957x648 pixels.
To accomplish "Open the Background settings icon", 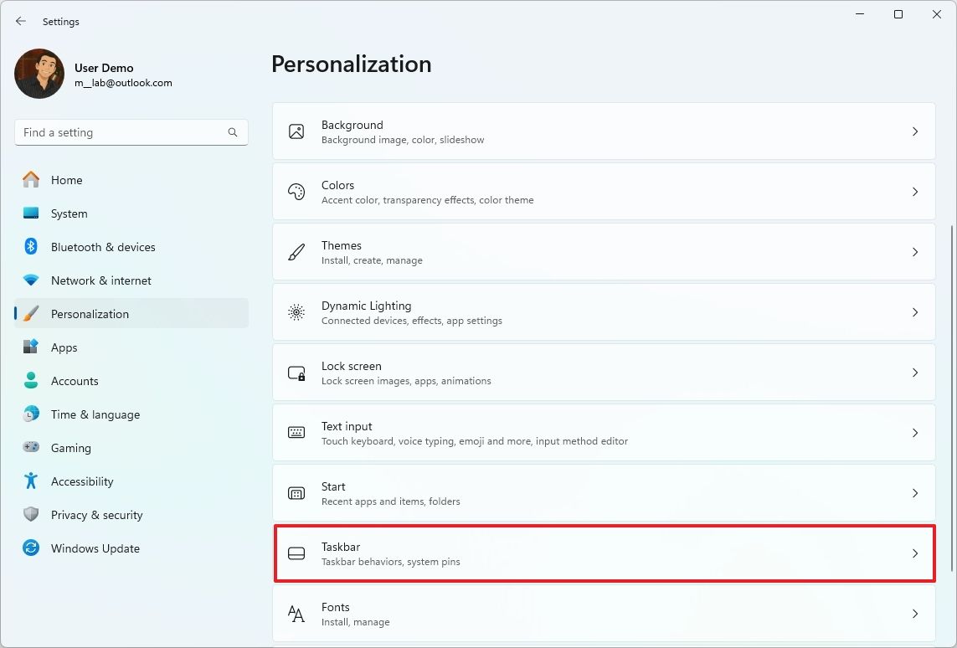I will point(296,131).
